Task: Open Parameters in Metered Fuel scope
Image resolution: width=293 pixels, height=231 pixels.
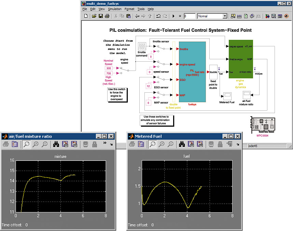Action: pos(141,144)
